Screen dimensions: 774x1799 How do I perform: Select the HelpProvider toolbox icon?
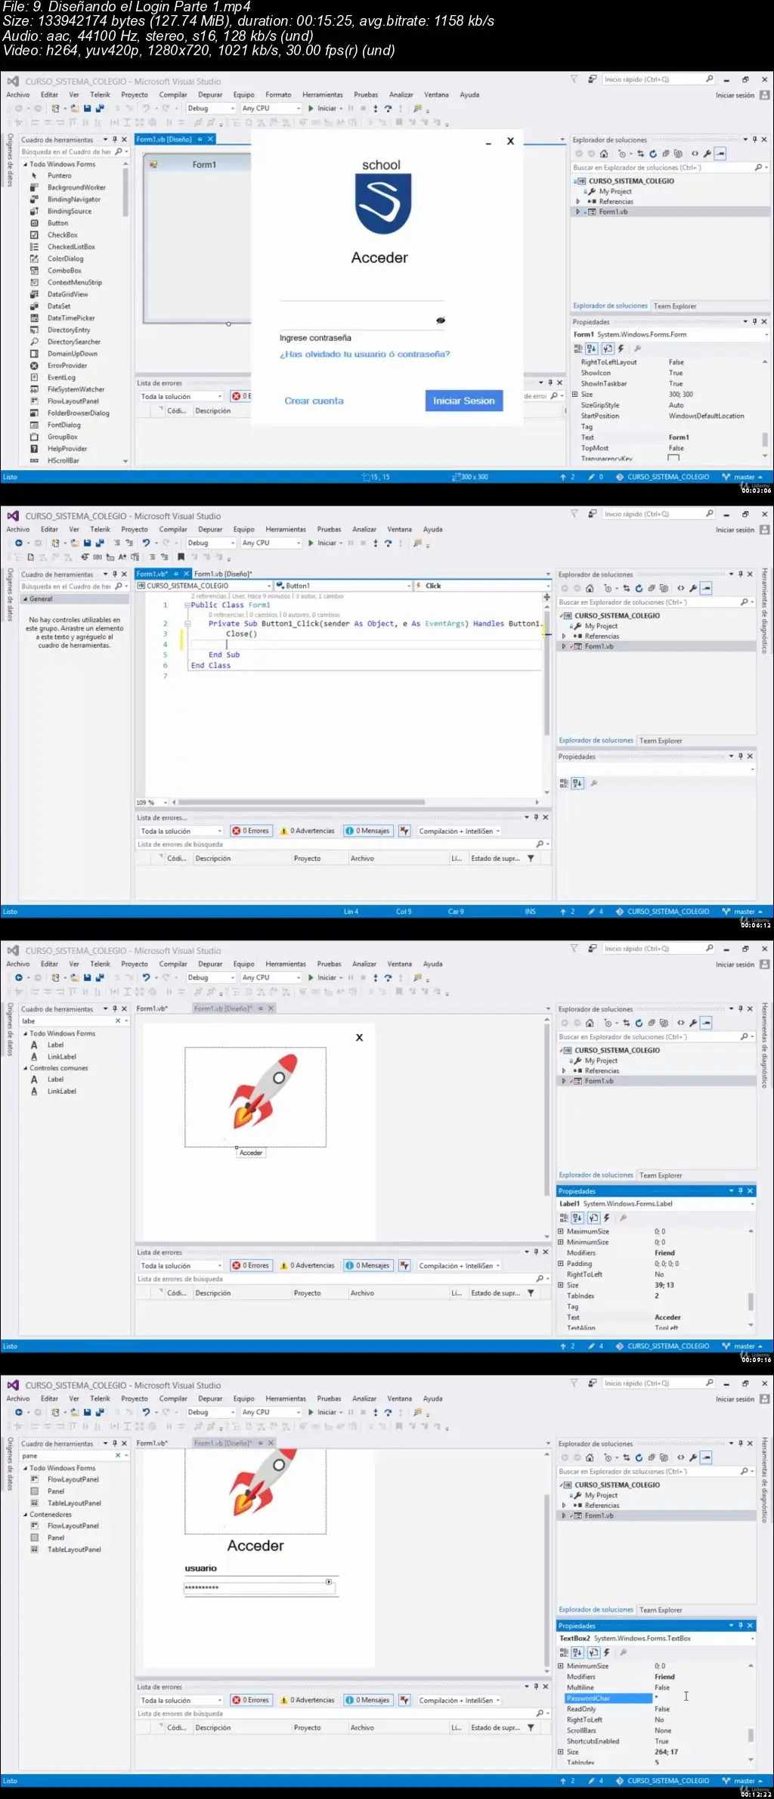[34, 449]
